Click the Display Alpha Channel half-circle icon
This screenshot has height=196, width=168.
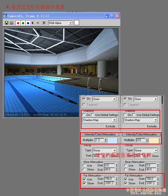click(33, 23)
